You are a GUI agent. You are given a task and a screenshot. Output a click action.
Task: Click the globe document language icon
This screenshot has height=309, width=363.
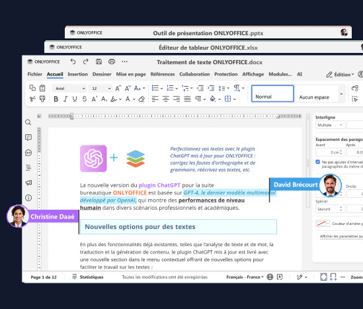tap(270, 277)
